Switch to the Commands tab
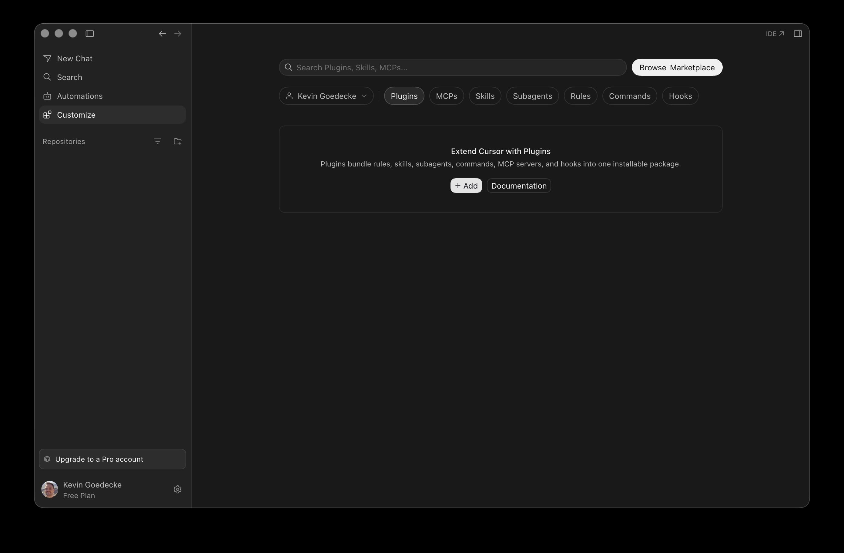Image resolution: width=844 pixels, height=553 pixels. [x=629, y=96]
